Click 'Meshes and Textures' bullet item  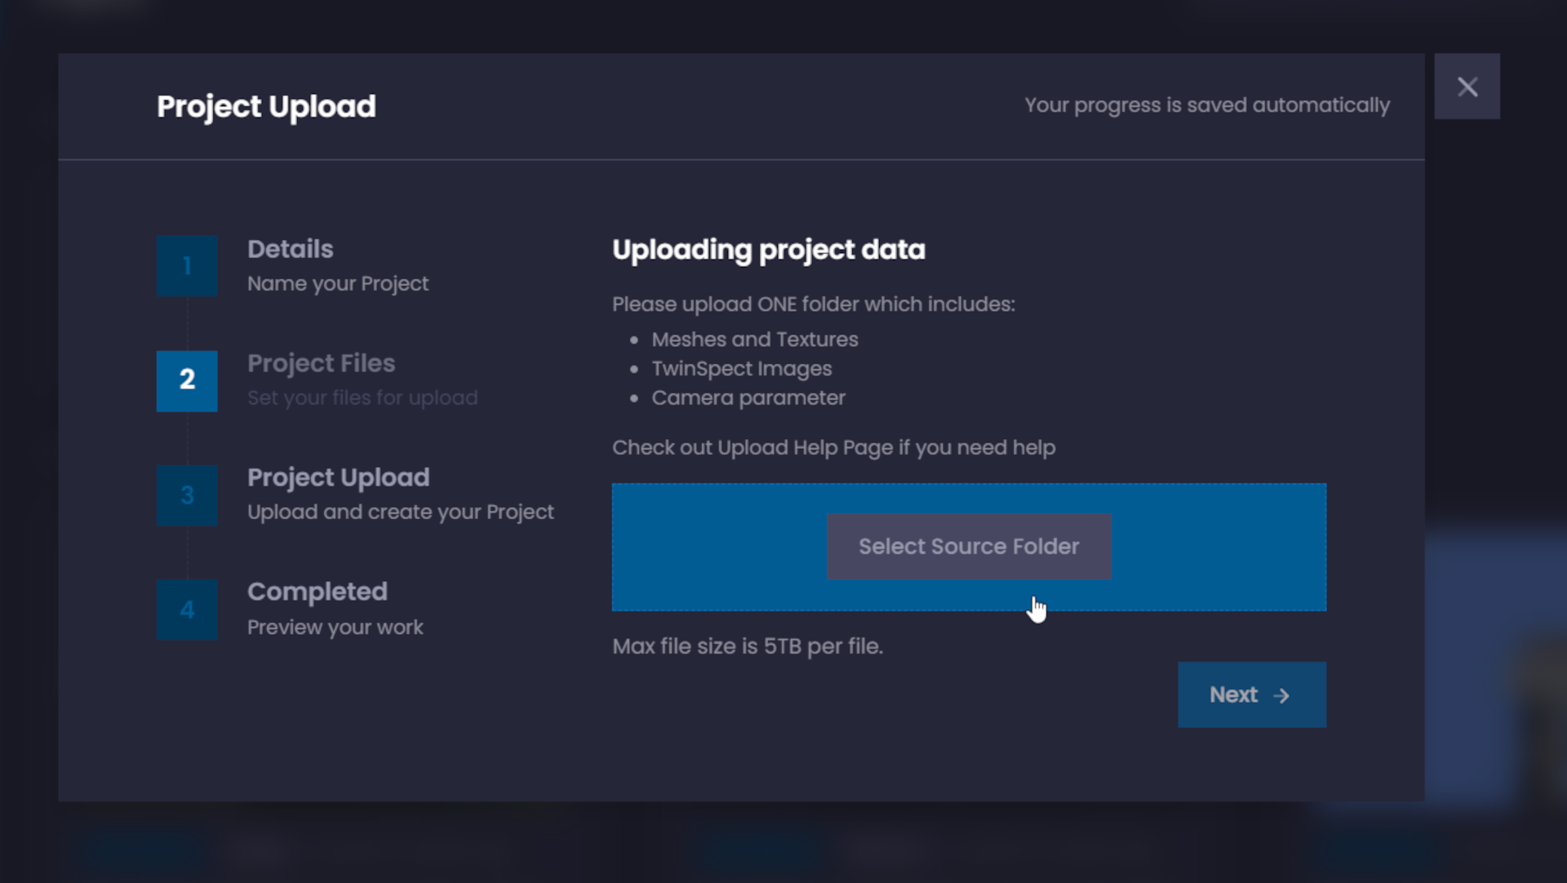pos(754,339)
